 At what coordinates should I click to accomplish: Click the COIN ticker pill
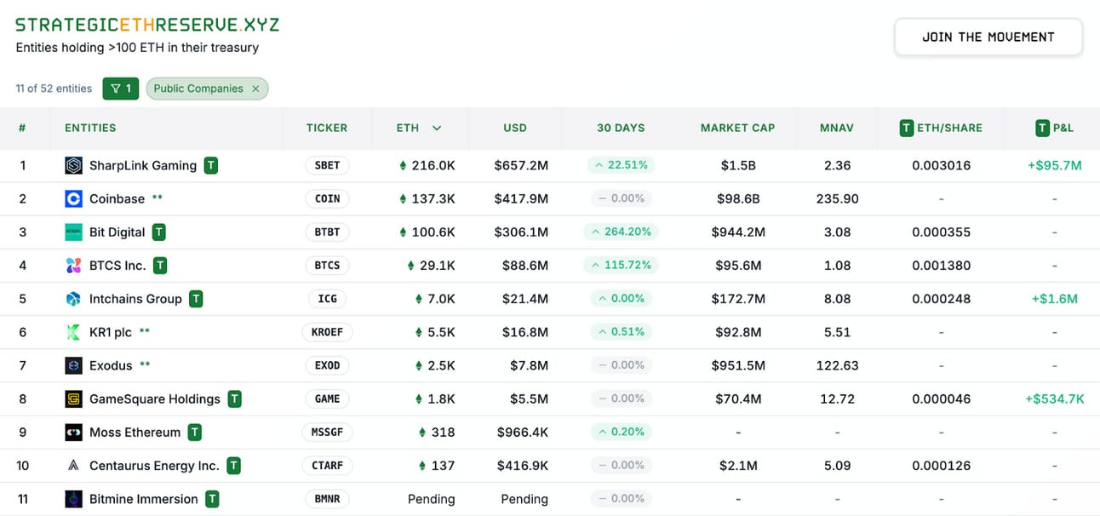pos(328,198)
